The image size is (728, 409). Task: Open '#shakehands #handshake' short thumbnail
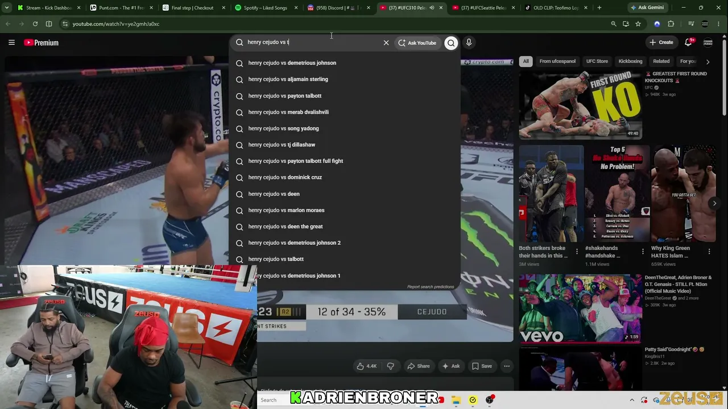617,194
